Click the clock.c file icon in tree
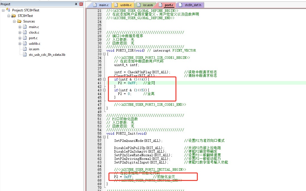The image size is (306, 191). pyautogui.click(x=25, y=32)
